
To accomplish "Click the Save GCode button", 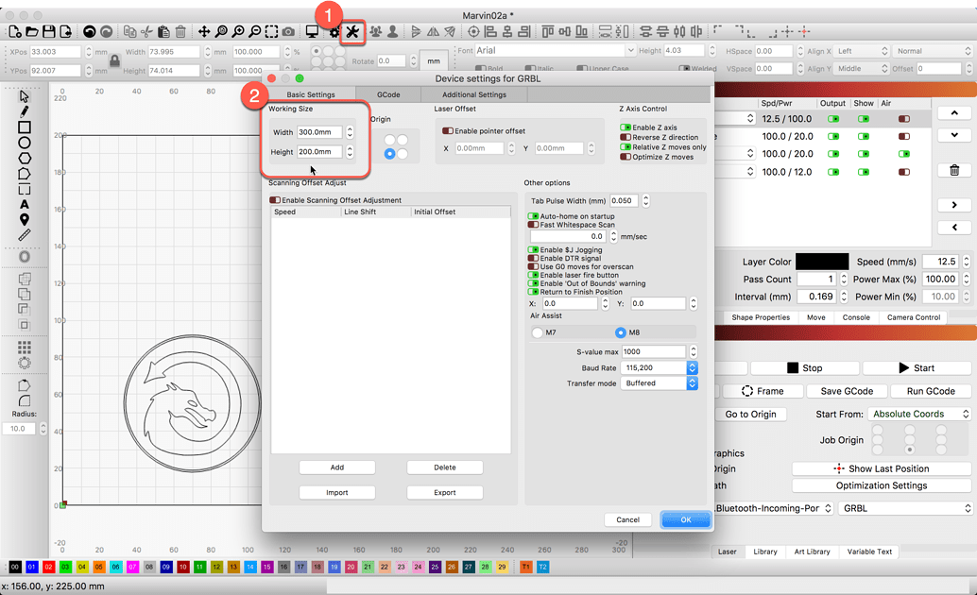I will click(x=847, y=391).
